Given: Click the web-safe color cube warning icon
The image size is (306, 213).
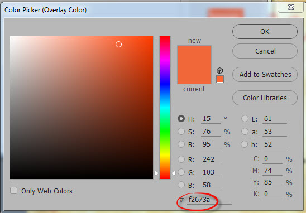Looking at the screenshot, I should 220,71.
